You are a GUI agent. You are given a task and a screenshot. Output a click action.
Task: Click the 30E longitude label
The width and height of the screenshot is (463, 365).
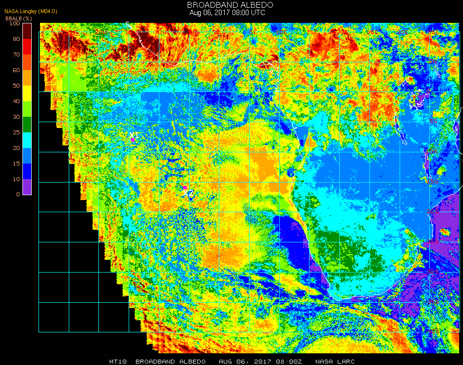click(403, 32)
